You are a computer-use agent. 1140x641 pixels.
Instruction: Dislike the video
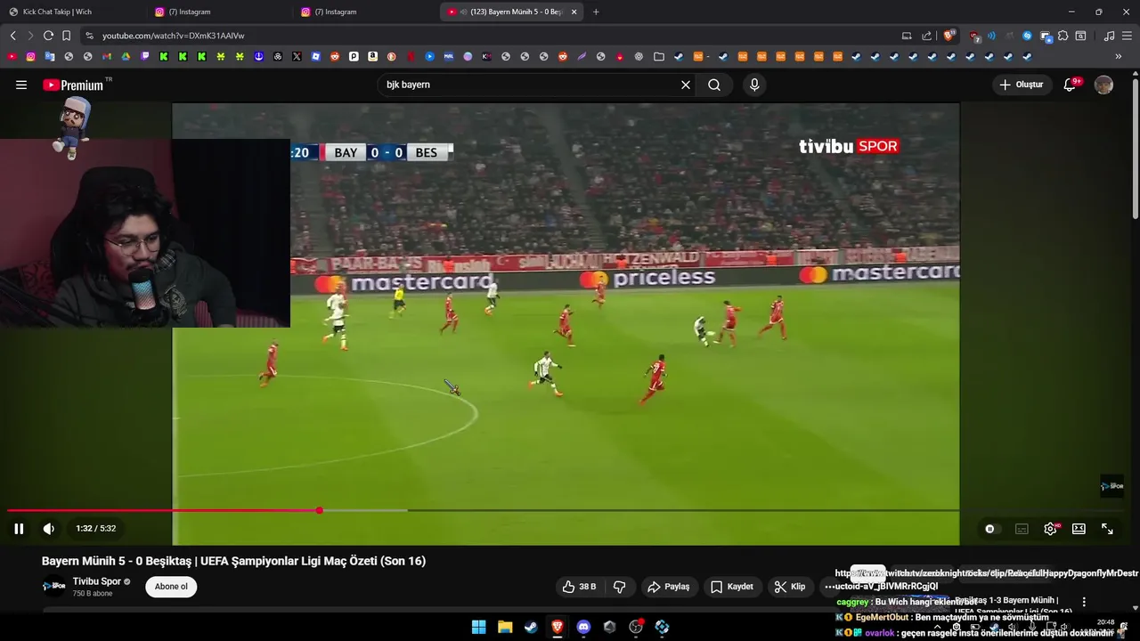click(x=620, y=587)
